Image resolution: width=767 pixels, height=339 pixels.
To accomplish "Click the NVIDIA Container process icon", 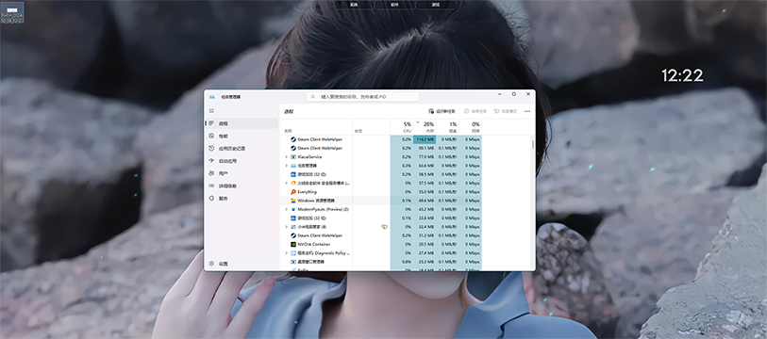I will click(293, 244).
